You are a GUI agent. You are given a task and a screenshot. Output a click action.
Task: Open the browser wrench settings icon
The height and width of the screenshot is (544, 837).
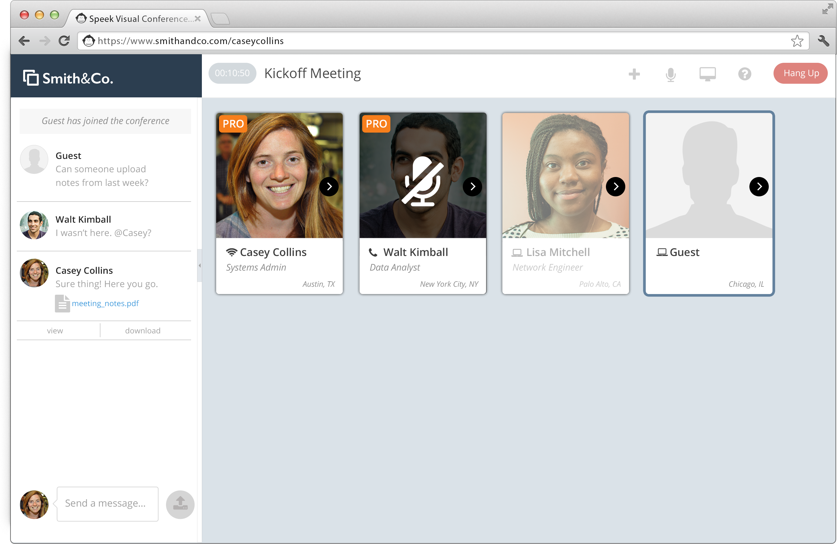[x=823, y=41]
